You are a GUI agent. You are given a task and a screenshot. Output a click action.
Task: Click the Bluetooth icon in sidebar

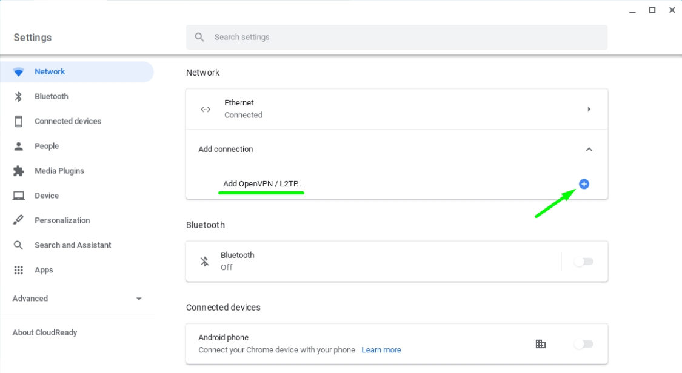tap(18, 96)
